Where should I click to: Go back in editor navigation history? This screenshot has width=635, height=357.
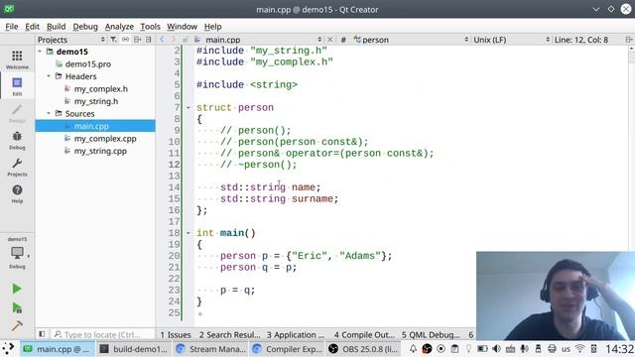point(162,40)
